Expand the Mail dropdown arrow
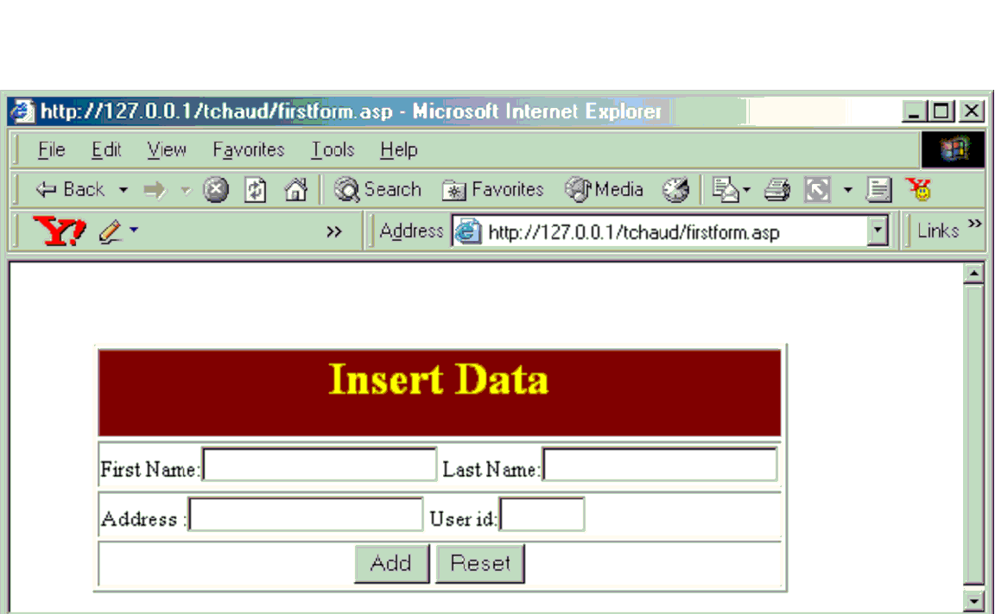This screenshot has height=614, width=995. (x=746, y=190)
